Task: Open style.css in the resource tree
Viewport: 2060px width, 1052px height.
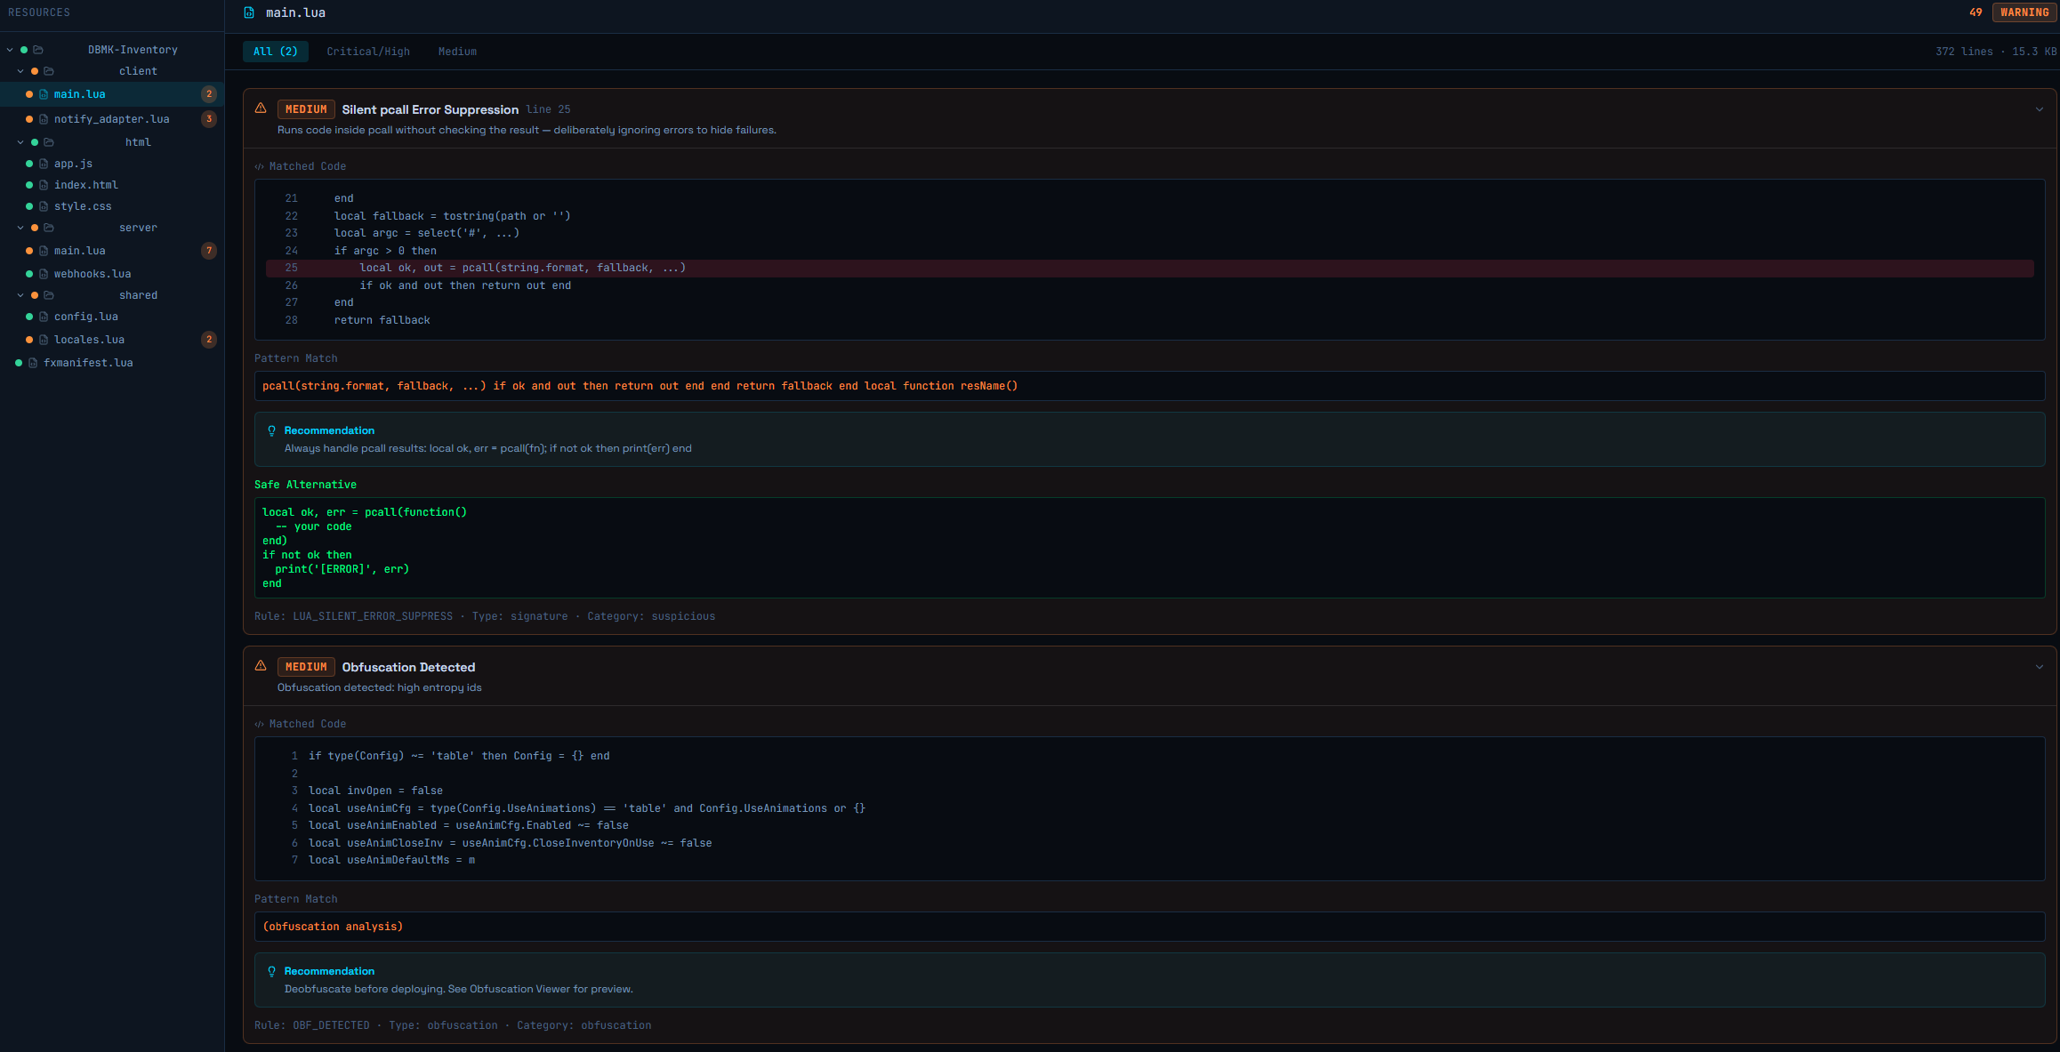Action: 112,206
